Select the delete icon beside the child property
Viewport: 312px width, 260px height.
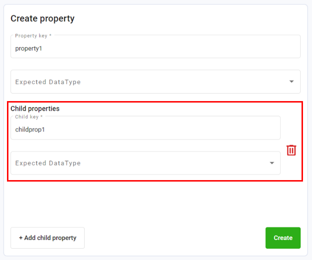[291, 150]
